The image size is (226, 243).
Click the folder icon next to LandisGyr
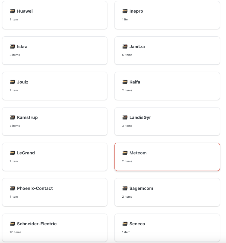click(125, 117)
